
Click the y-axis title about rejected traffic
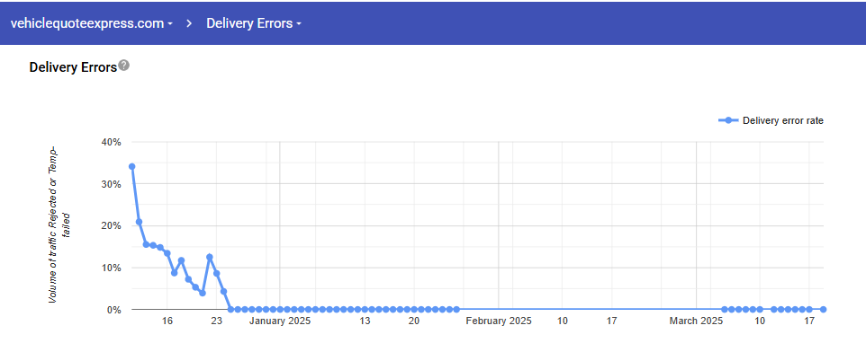pos(59,224)
